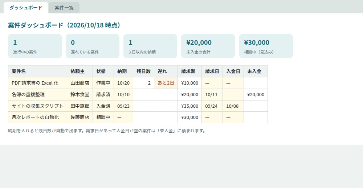Click the 請求額 column header
The image size is (363, 188).
(x=189, y=72)
